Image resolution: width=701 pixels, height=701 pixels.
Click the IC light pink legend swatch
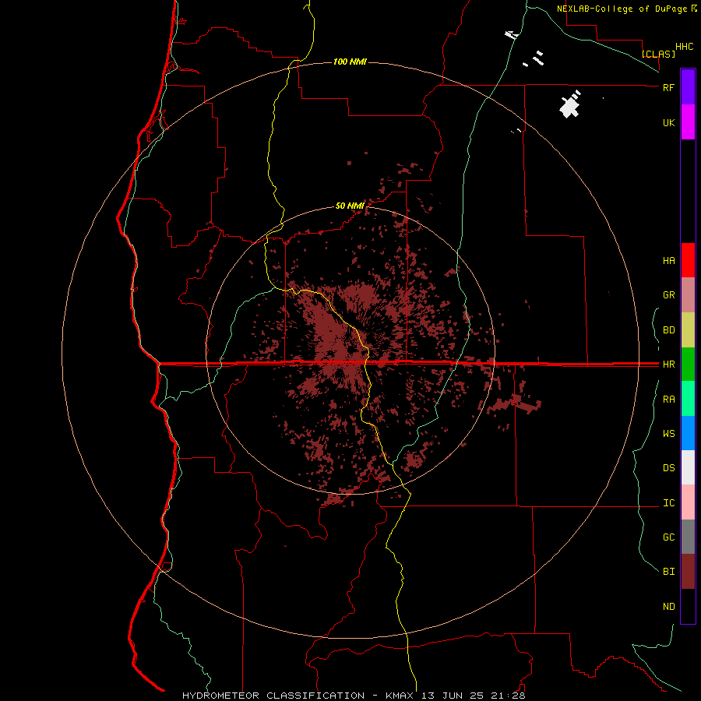coord(688,502)
